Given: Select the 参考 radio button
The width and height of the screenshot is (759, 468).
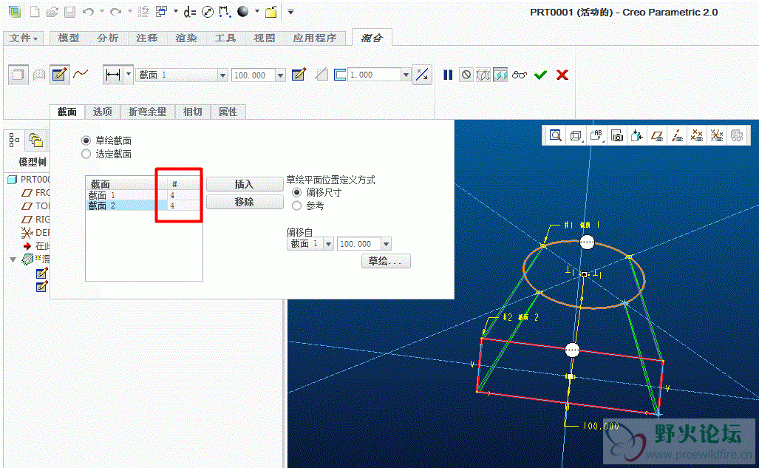Looking at the screenshot, I should click(x=296, y=206).
